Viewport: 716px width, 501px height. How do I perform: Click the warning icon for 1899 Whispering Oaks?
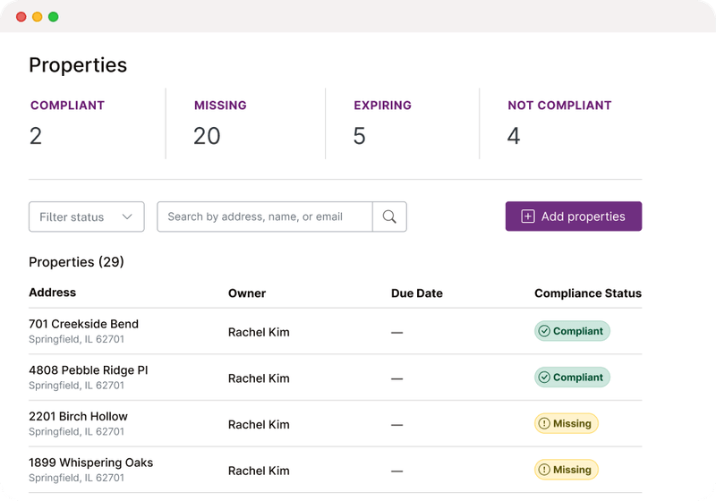[x=544, y=470]
